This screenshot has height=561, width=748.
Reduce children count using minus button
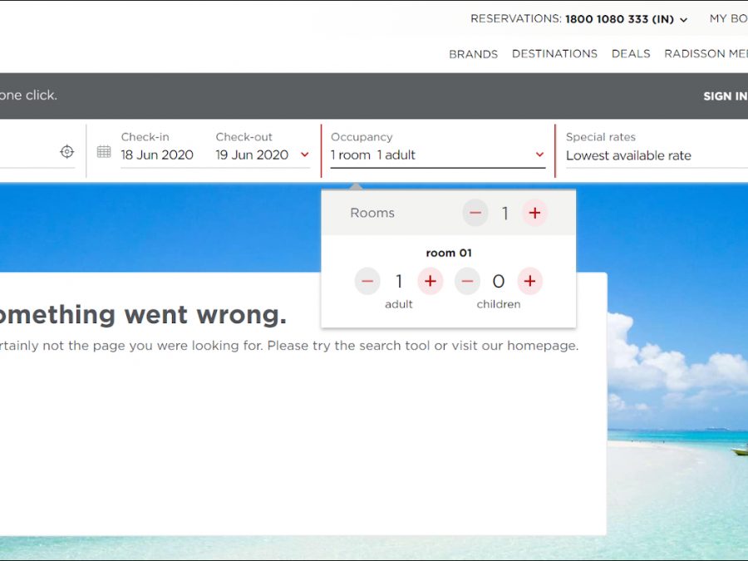[467, 282]
